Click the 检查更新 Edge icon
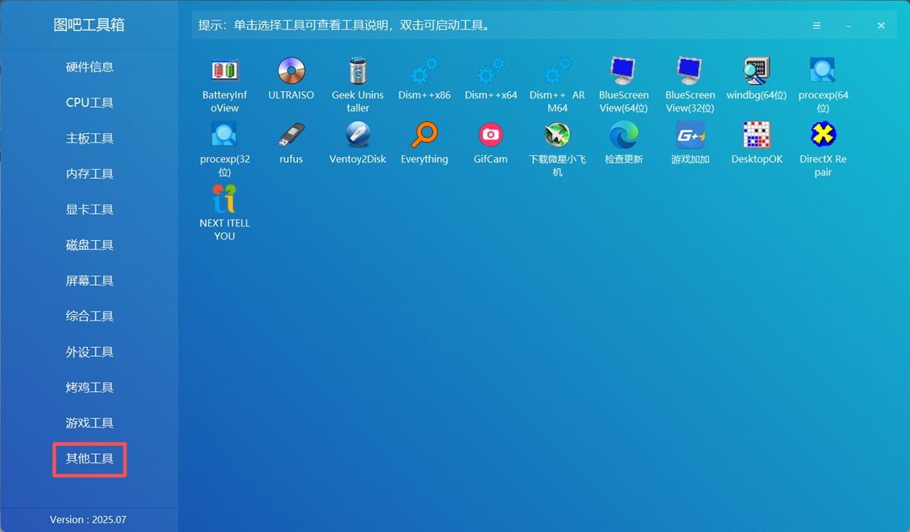The height and width of the screenshot is (532, 910). tap(623, 136)
